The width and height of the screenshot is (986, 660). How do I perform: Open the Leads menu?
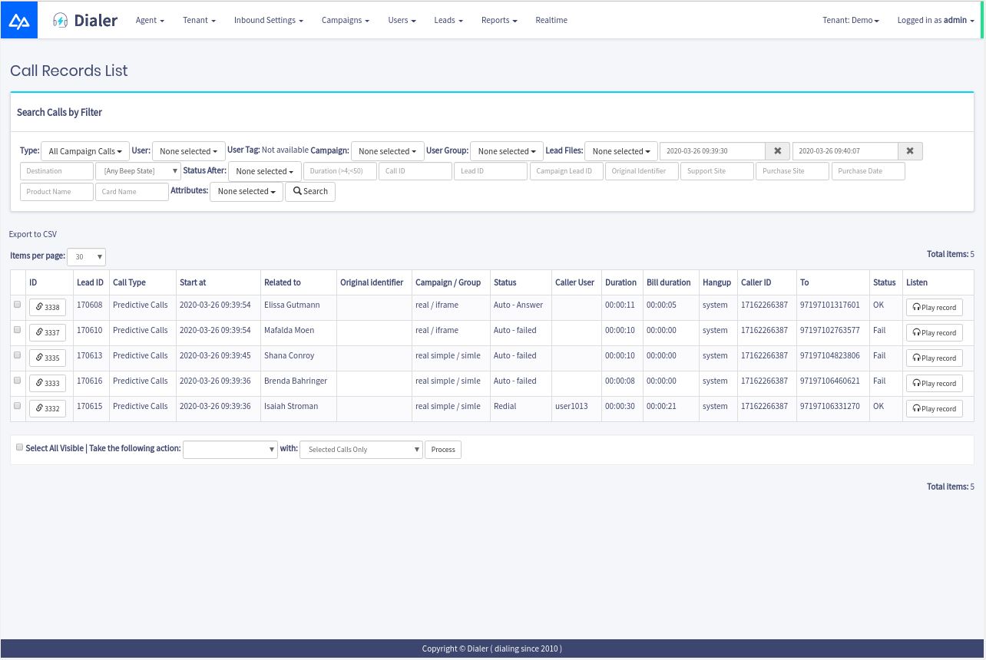click(x=448, y=20)
